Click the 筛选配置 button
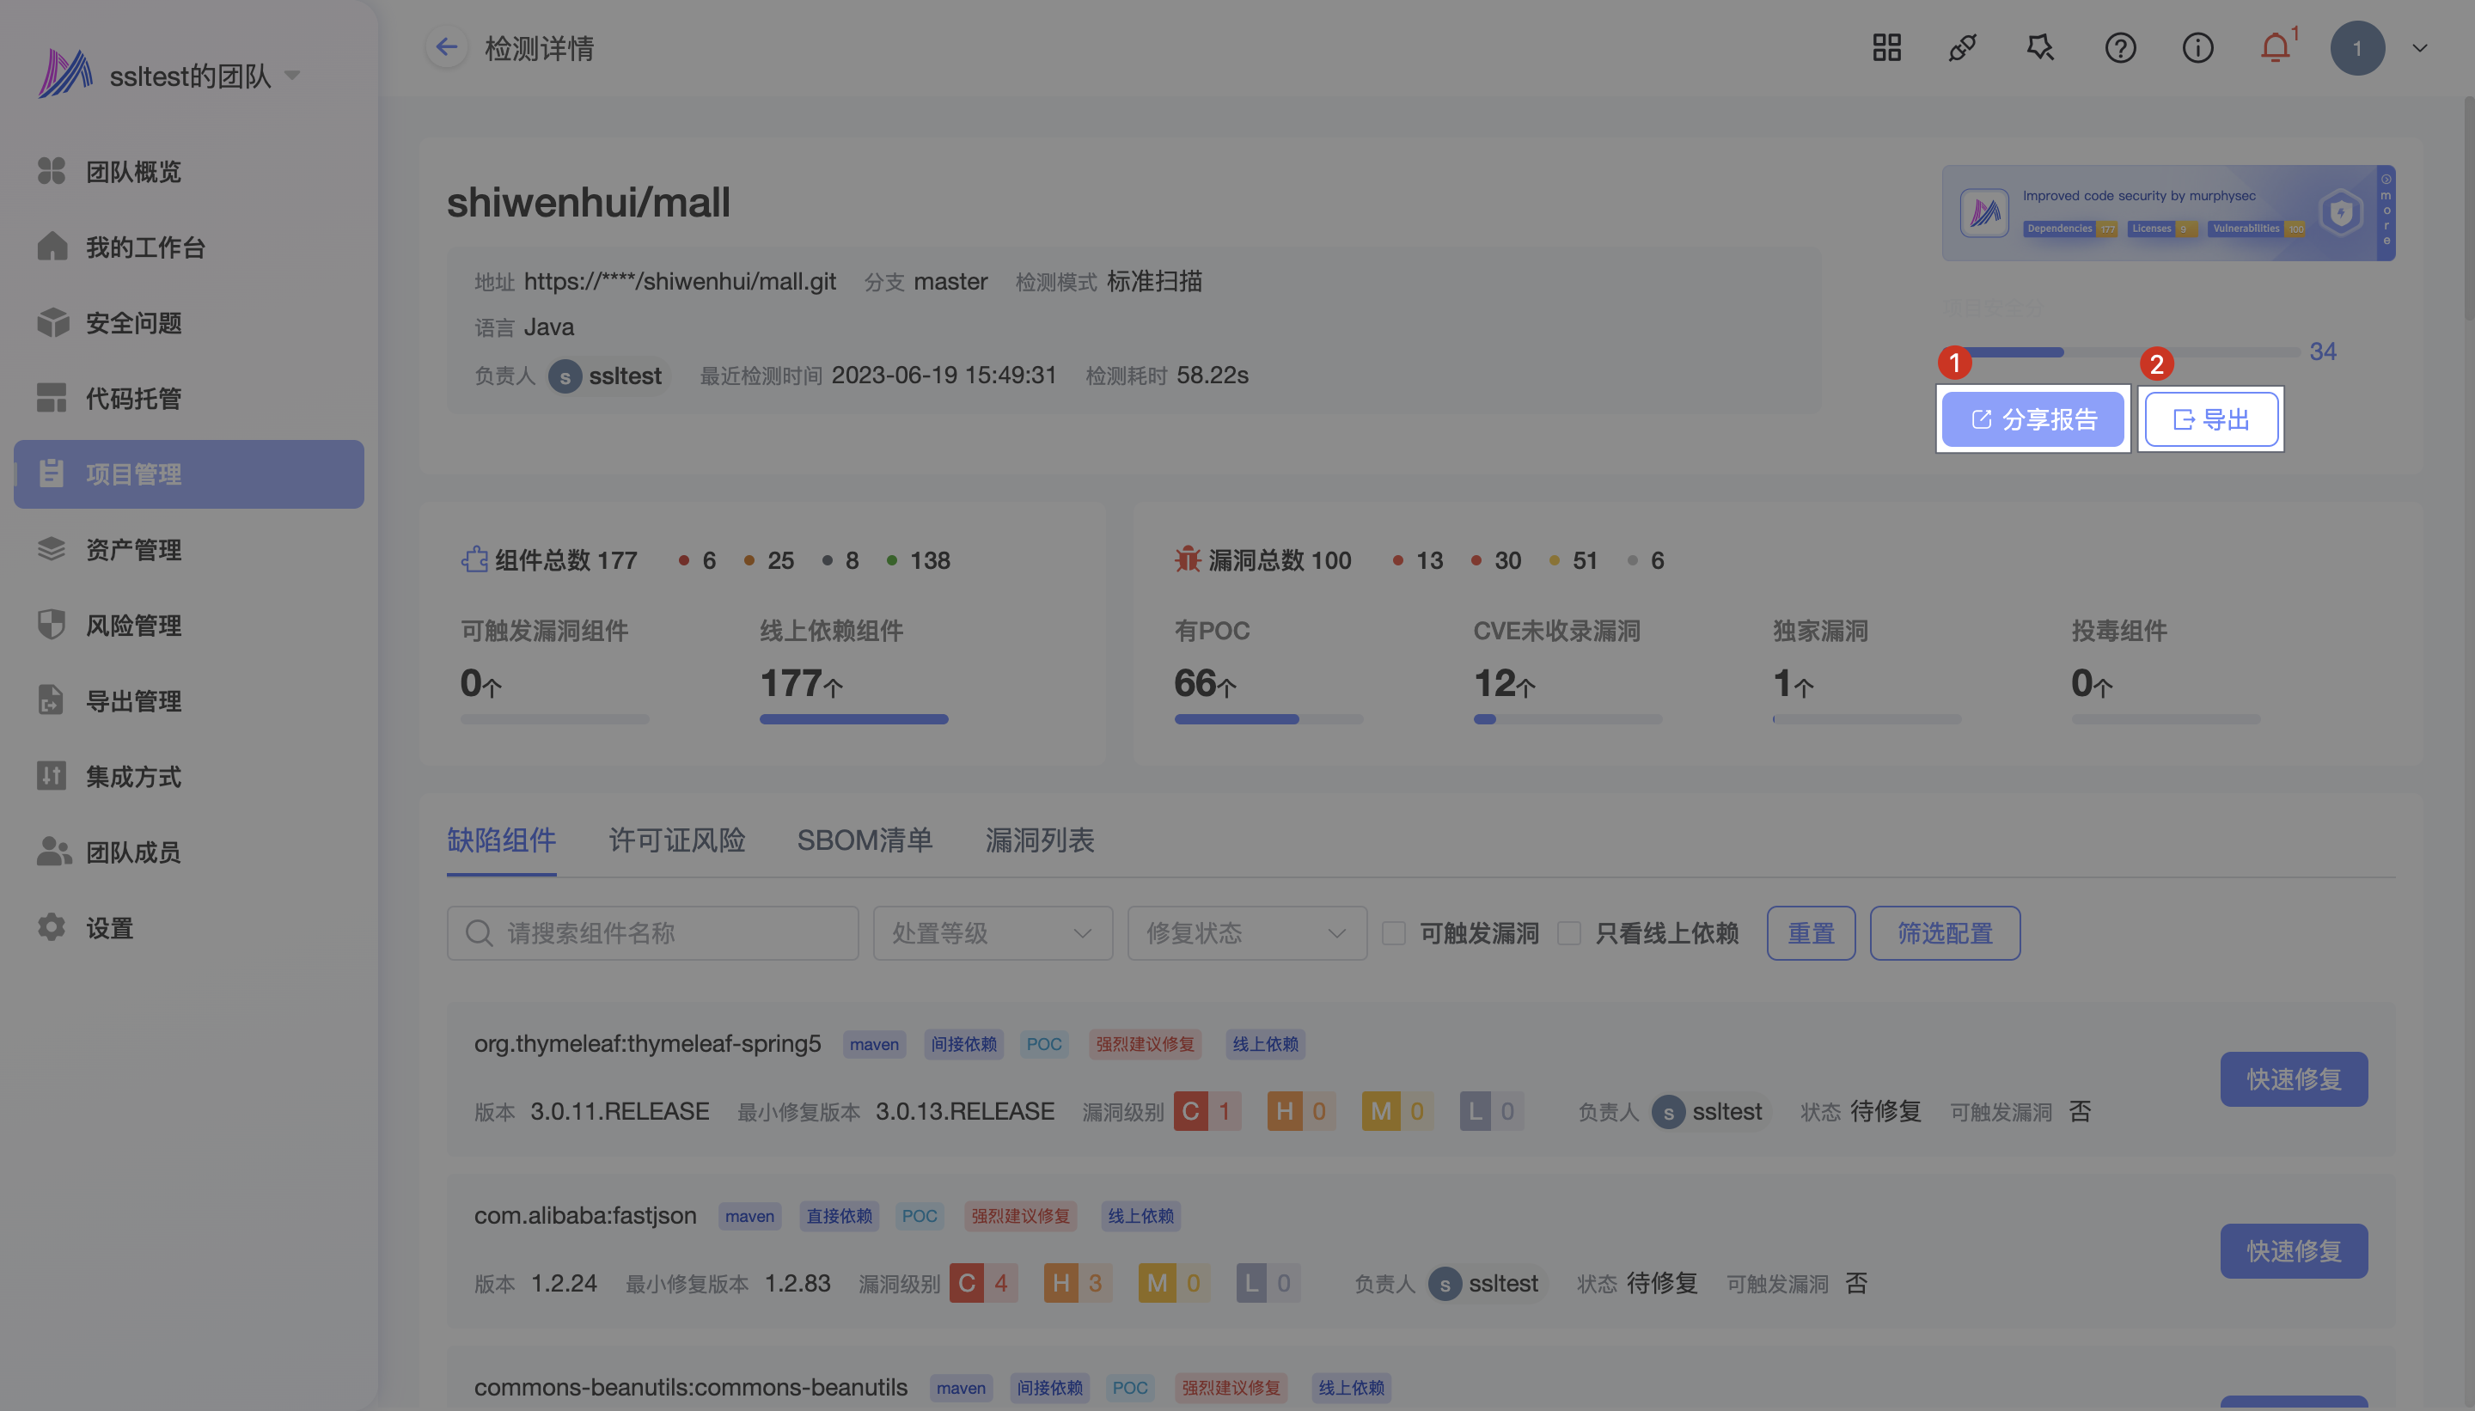Image resolution: width=2475 pixels, height=1411 pixels. click(1944, 933)
